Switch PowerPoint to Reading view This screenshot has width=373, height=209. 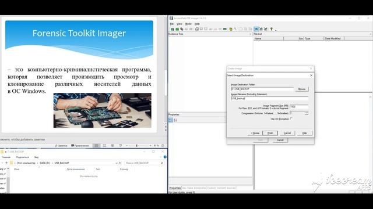pos(112,146)
